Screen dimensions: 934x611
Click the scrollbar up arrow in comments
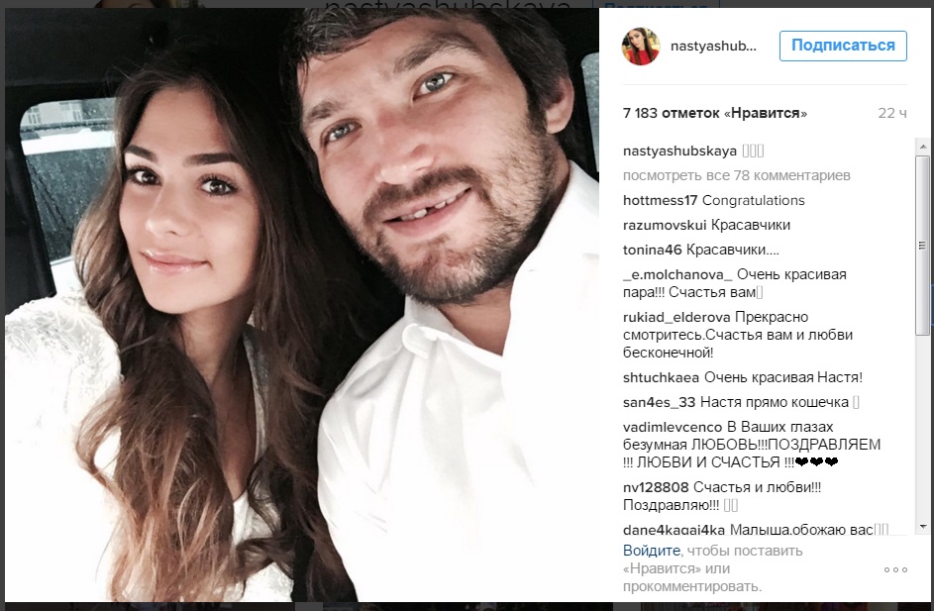[x=923, y=147]
